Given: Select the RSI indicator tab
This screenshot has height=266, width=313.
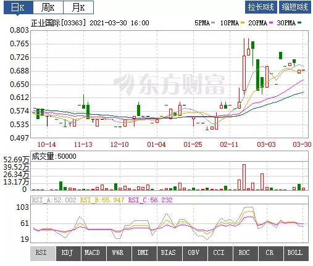Looking at the screenshot, I should (43, 254).
